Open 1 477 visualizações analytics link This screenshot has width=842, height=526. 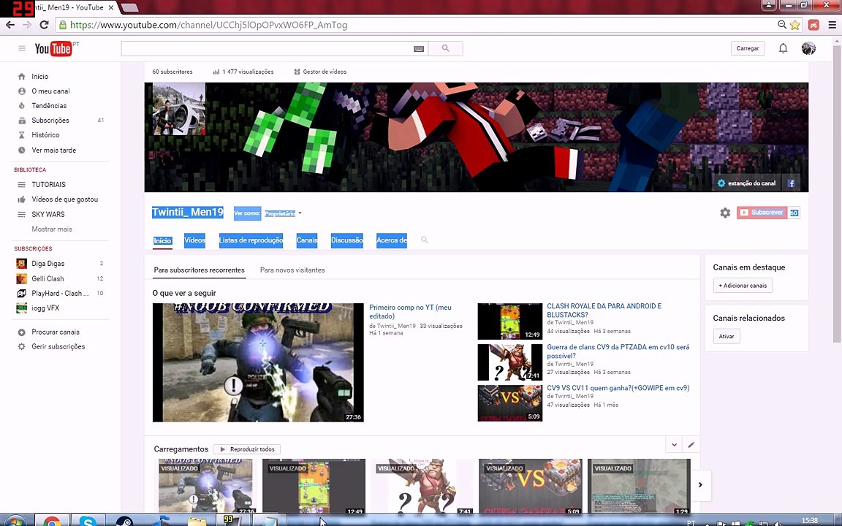[243, 72]
